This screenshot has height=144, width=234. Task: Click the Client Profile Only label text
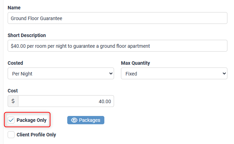pyautogui.click(x=36, y=135)
